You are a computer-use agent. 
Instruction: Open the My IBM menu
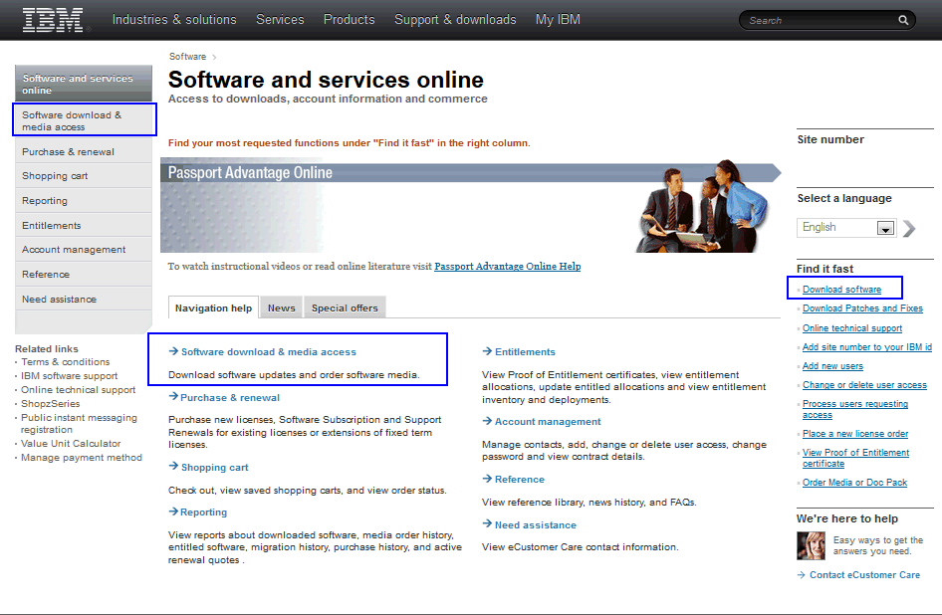558,19
